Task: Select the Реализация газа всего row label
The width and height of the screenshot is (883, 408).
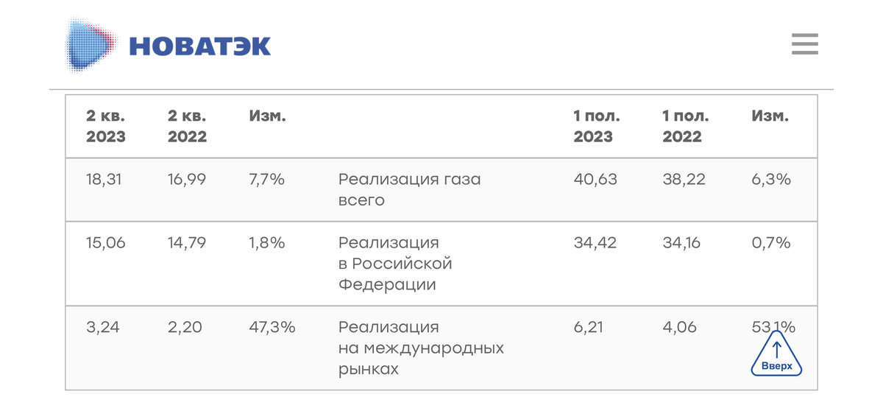Action: coord(409,189)
